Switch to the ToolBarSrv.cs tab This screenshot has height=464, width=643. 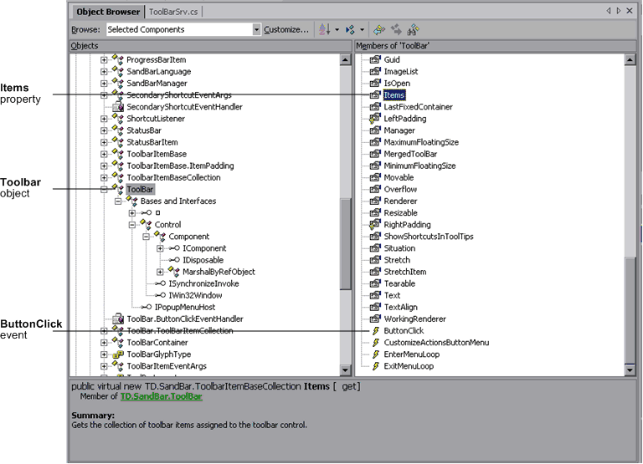click(x=173, y=12)
